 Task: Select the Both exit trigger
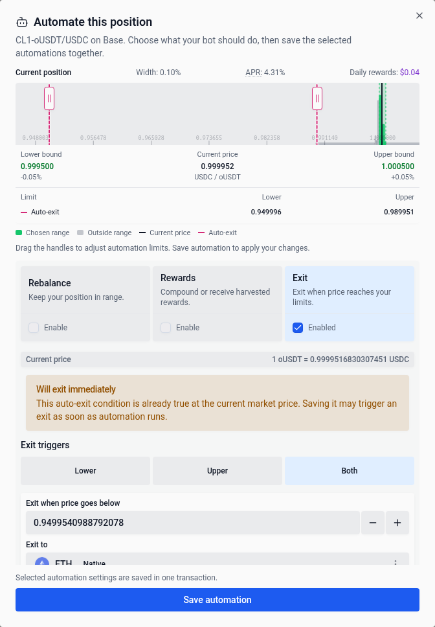(350, 471)
